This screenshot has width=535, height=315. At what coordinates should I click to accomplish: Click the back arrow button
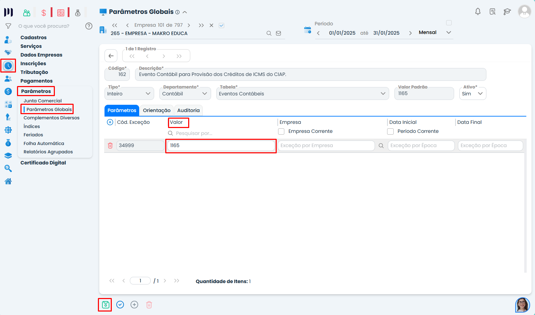click(x=111, y=56)
